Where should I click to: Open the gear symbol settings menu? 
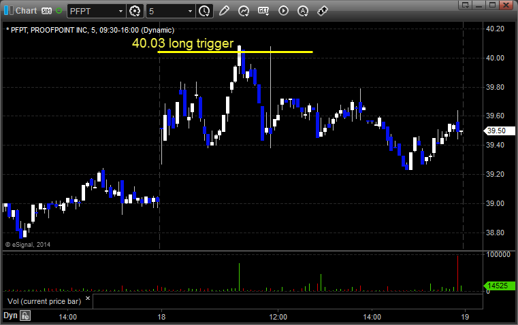[x=135, y=11]
